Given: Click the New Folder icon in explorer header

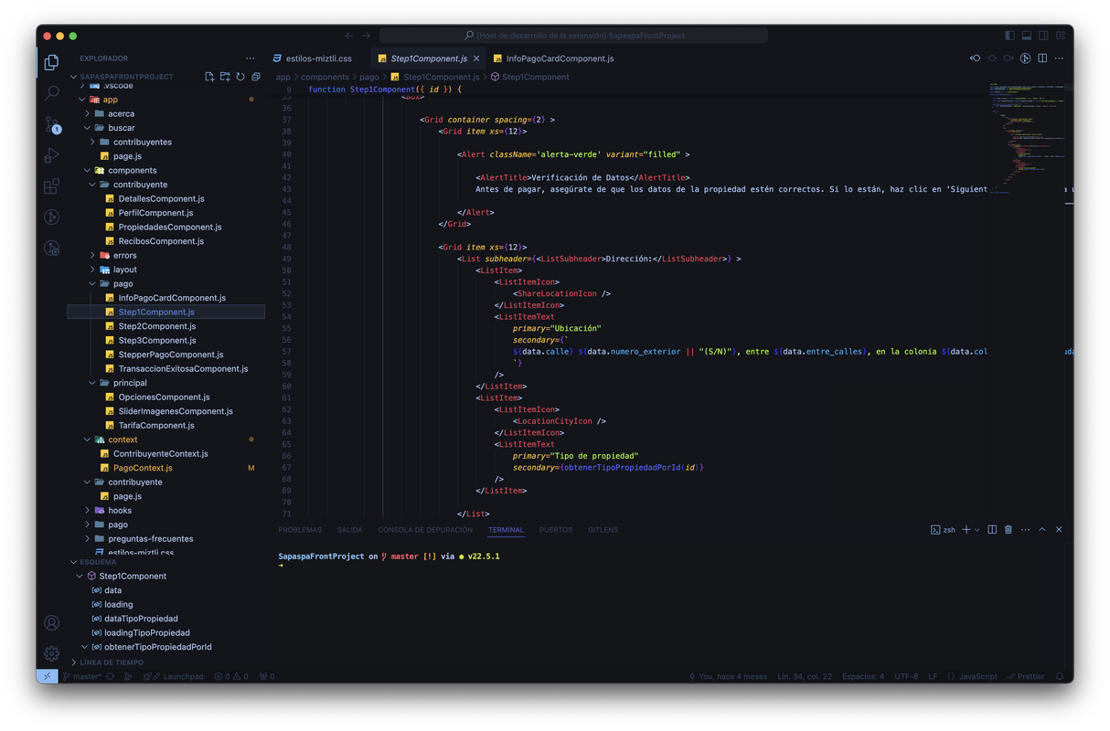Looking at the screenshot, I should [225, 77].
